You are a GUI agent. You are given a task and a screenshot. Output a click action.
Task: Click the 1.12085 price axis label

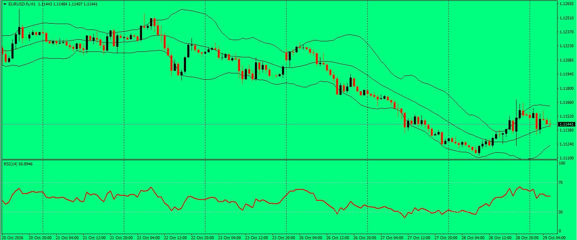click(x=566, y=60)
